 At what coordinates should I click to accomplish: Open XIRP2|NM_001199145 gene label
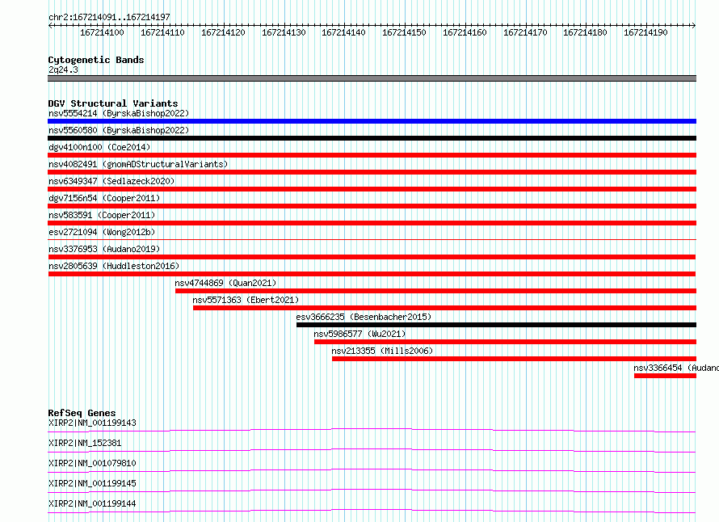click(92, 483)
